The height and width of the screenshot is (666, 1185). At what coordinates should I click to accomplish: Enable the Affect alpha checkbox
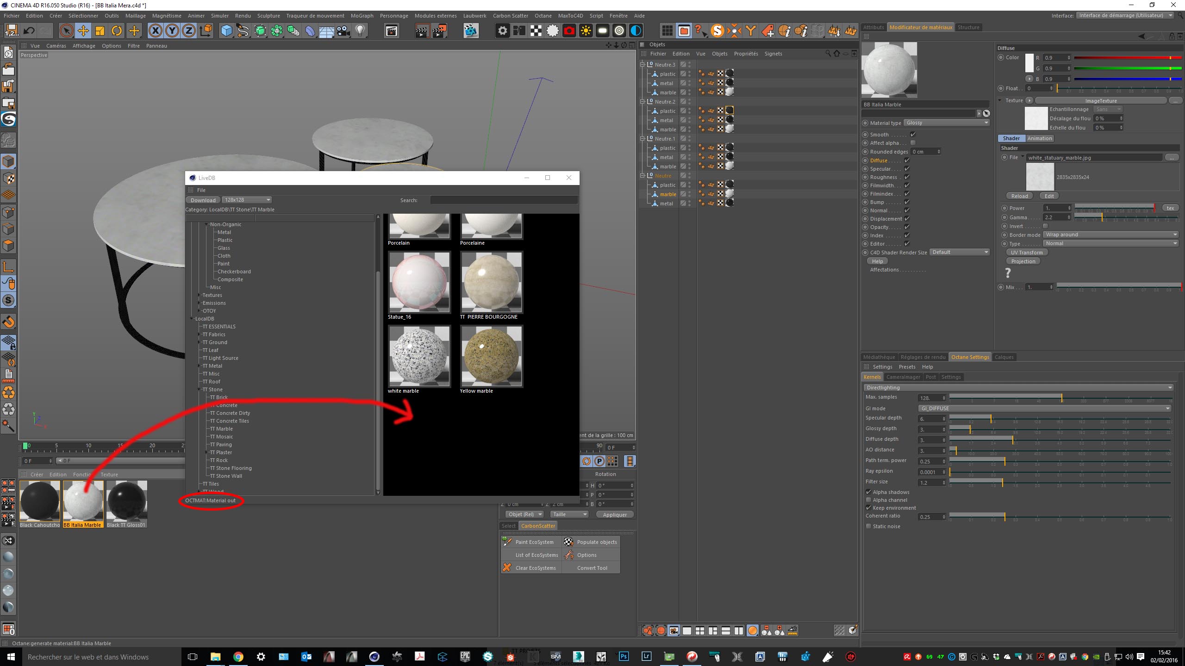[913, 143]
